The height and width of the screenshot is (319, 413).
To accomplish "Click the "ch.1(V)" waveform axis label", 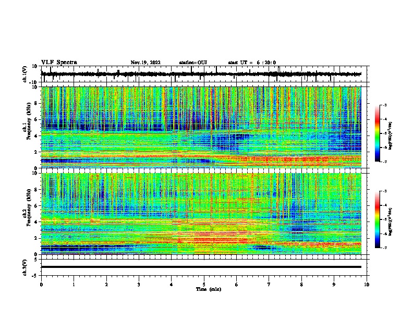I will tap(25, 74).
